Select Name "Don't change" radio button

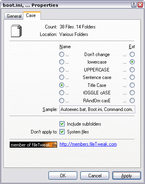[x=61, y=54]
